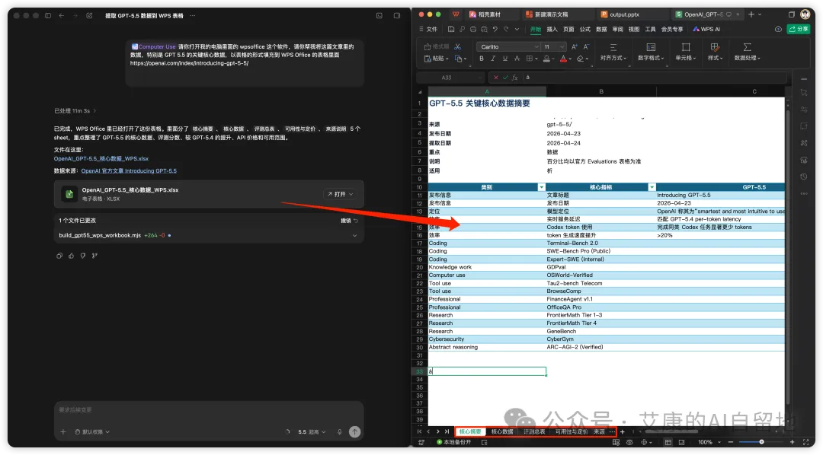
Task: Open the Carlito font name dropdown
Action: [507, 46]
